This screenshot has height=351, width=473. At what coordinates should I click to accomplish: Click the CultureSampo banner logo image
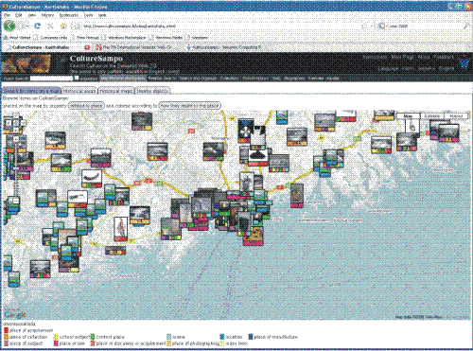click(26, 63)
